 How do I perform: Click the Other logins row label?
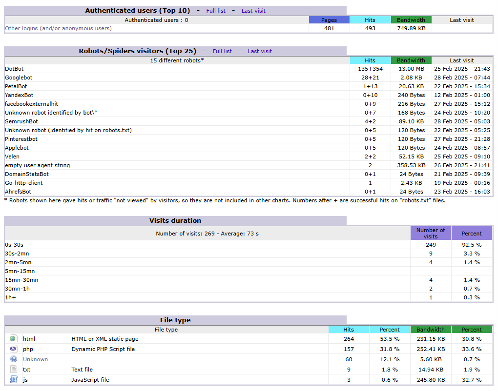pyautogui.click(x=58, y=28)
